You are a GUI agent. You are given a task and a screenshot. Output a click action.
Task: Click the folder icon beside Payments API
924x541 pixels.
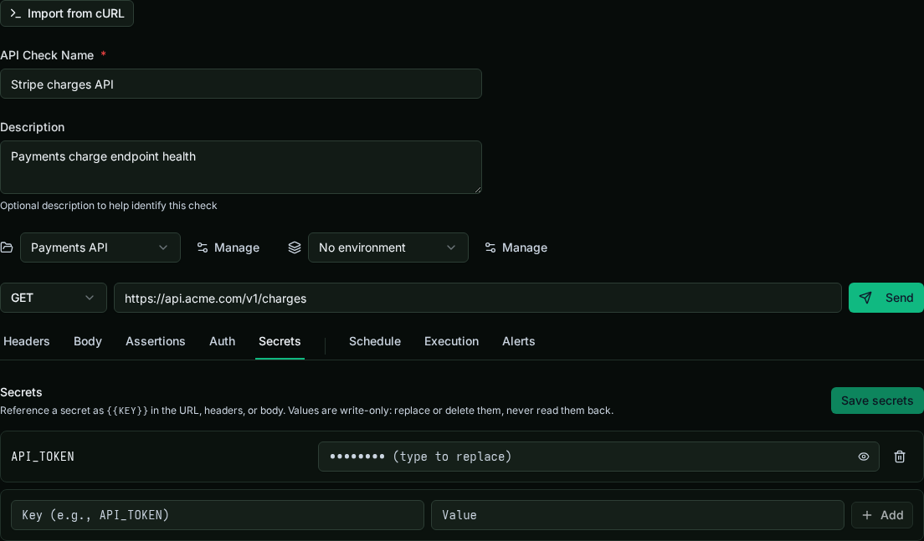(x=7, y=248)
